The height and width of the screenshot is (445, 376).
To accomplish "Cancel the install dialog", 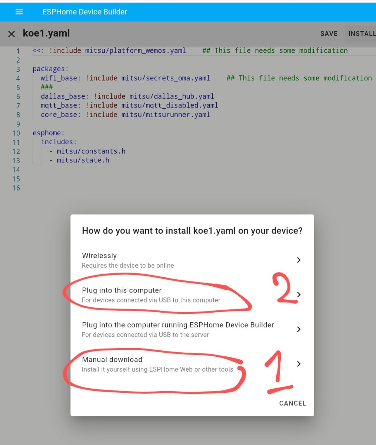I will [x=293, y=403].
